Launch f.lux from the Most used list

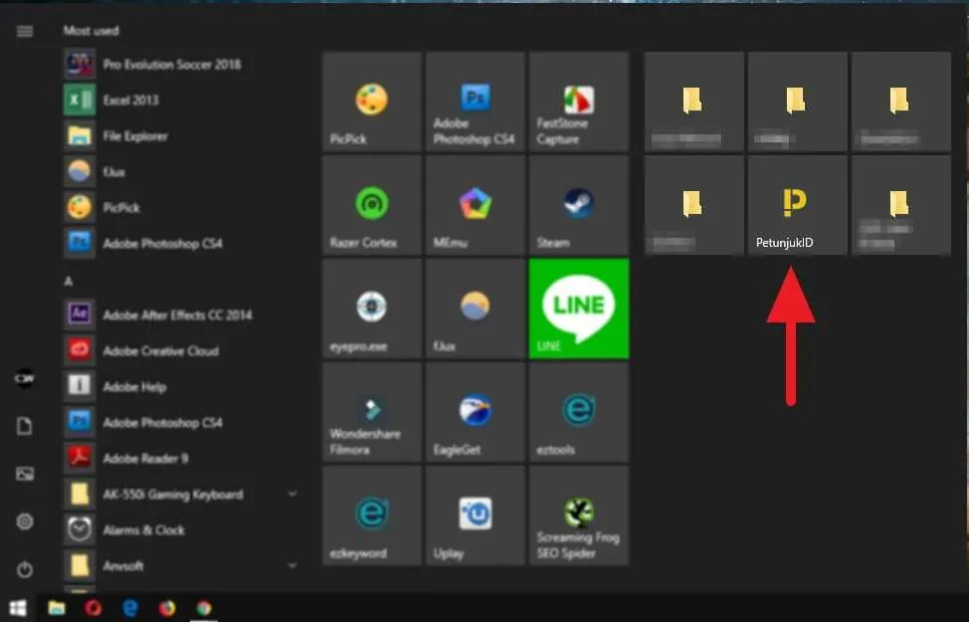coord(179,172)
